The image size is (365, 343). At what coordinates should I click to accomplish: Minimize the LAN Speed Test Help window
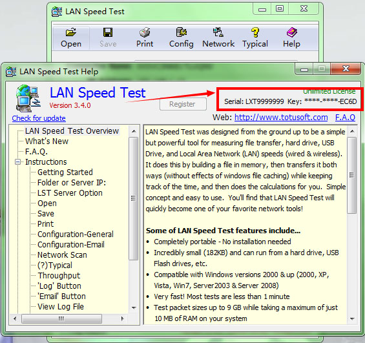(304, 69)
